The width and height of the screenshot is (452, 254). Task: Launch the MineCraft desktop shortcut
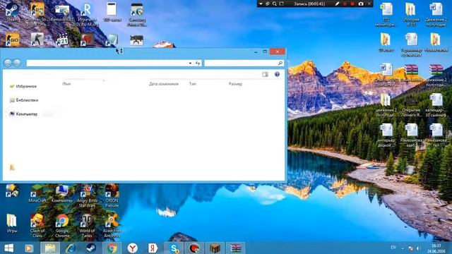pyautogui.click(x=37, y=193)
